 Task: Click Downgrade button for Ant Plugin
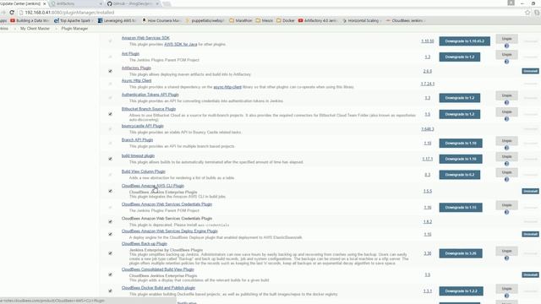460,57
